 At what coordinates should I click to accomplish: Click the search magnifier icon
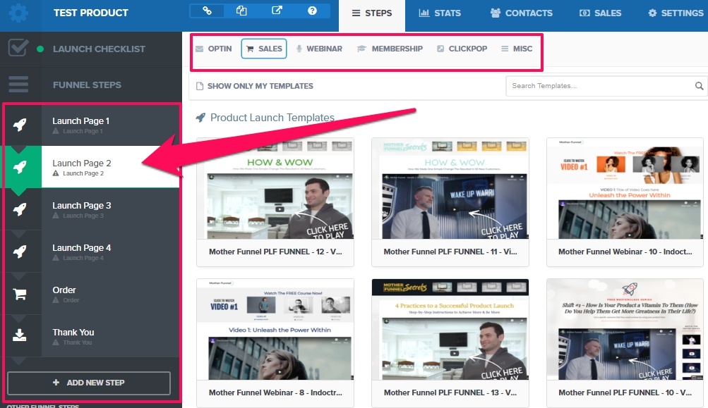pos(699,86)
